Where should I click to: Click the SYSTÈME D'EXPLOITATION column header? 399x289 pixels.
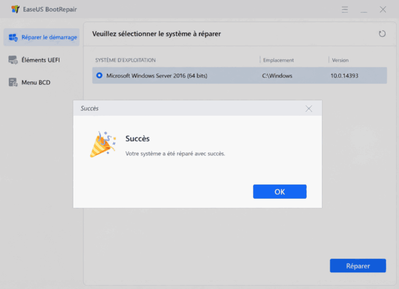point(125,60)
